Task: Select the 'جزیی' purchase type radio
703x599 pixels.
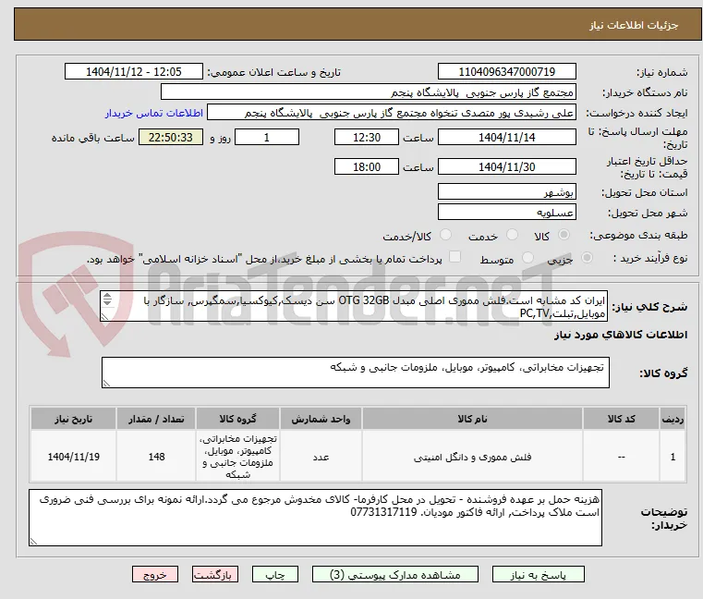Action: tap(587, 258)
